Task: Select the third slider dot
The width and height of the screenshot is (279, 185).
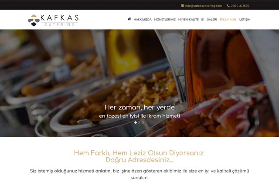Action: pyautogui.click(x=143, y=122)
